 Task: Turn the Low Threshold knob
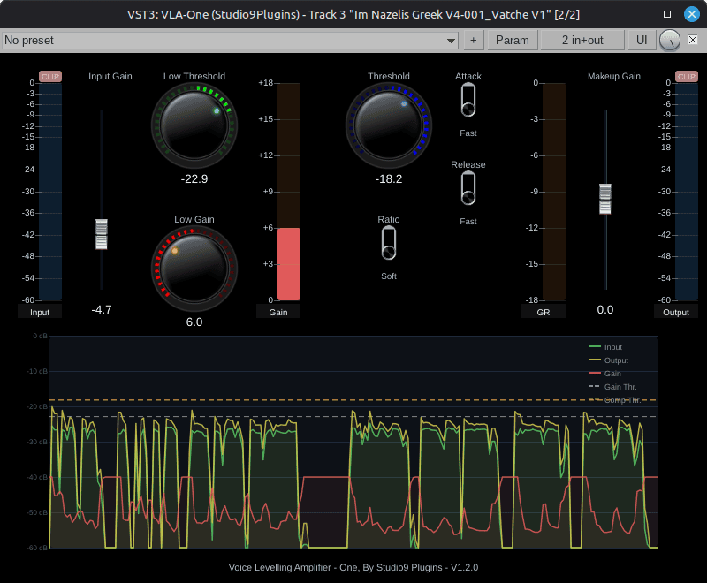pyautogui.click(x=194, y=125)
